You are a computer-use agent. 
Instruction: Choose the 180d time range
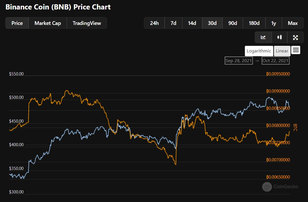254,23
